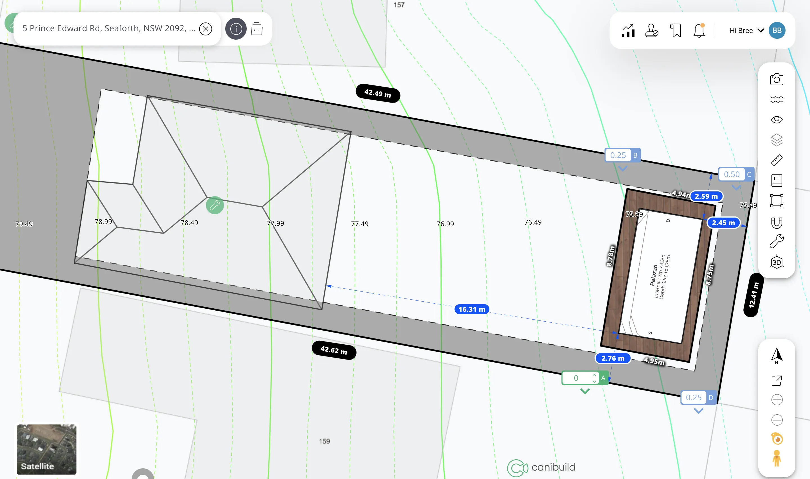Expand chevron below setback B value
This screenshot has width=810, height=479.
tap(622, 169)
